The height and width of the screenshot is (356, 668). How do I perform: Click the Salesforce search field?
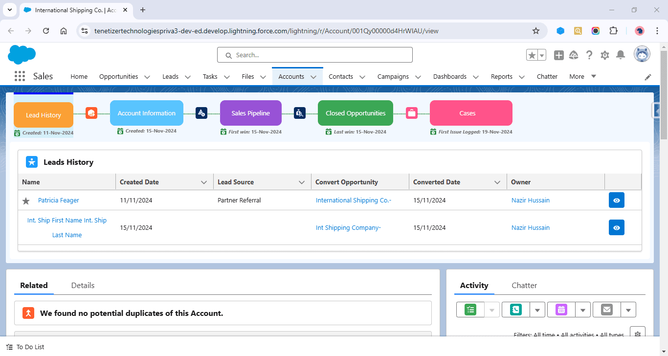coord(315,55)
